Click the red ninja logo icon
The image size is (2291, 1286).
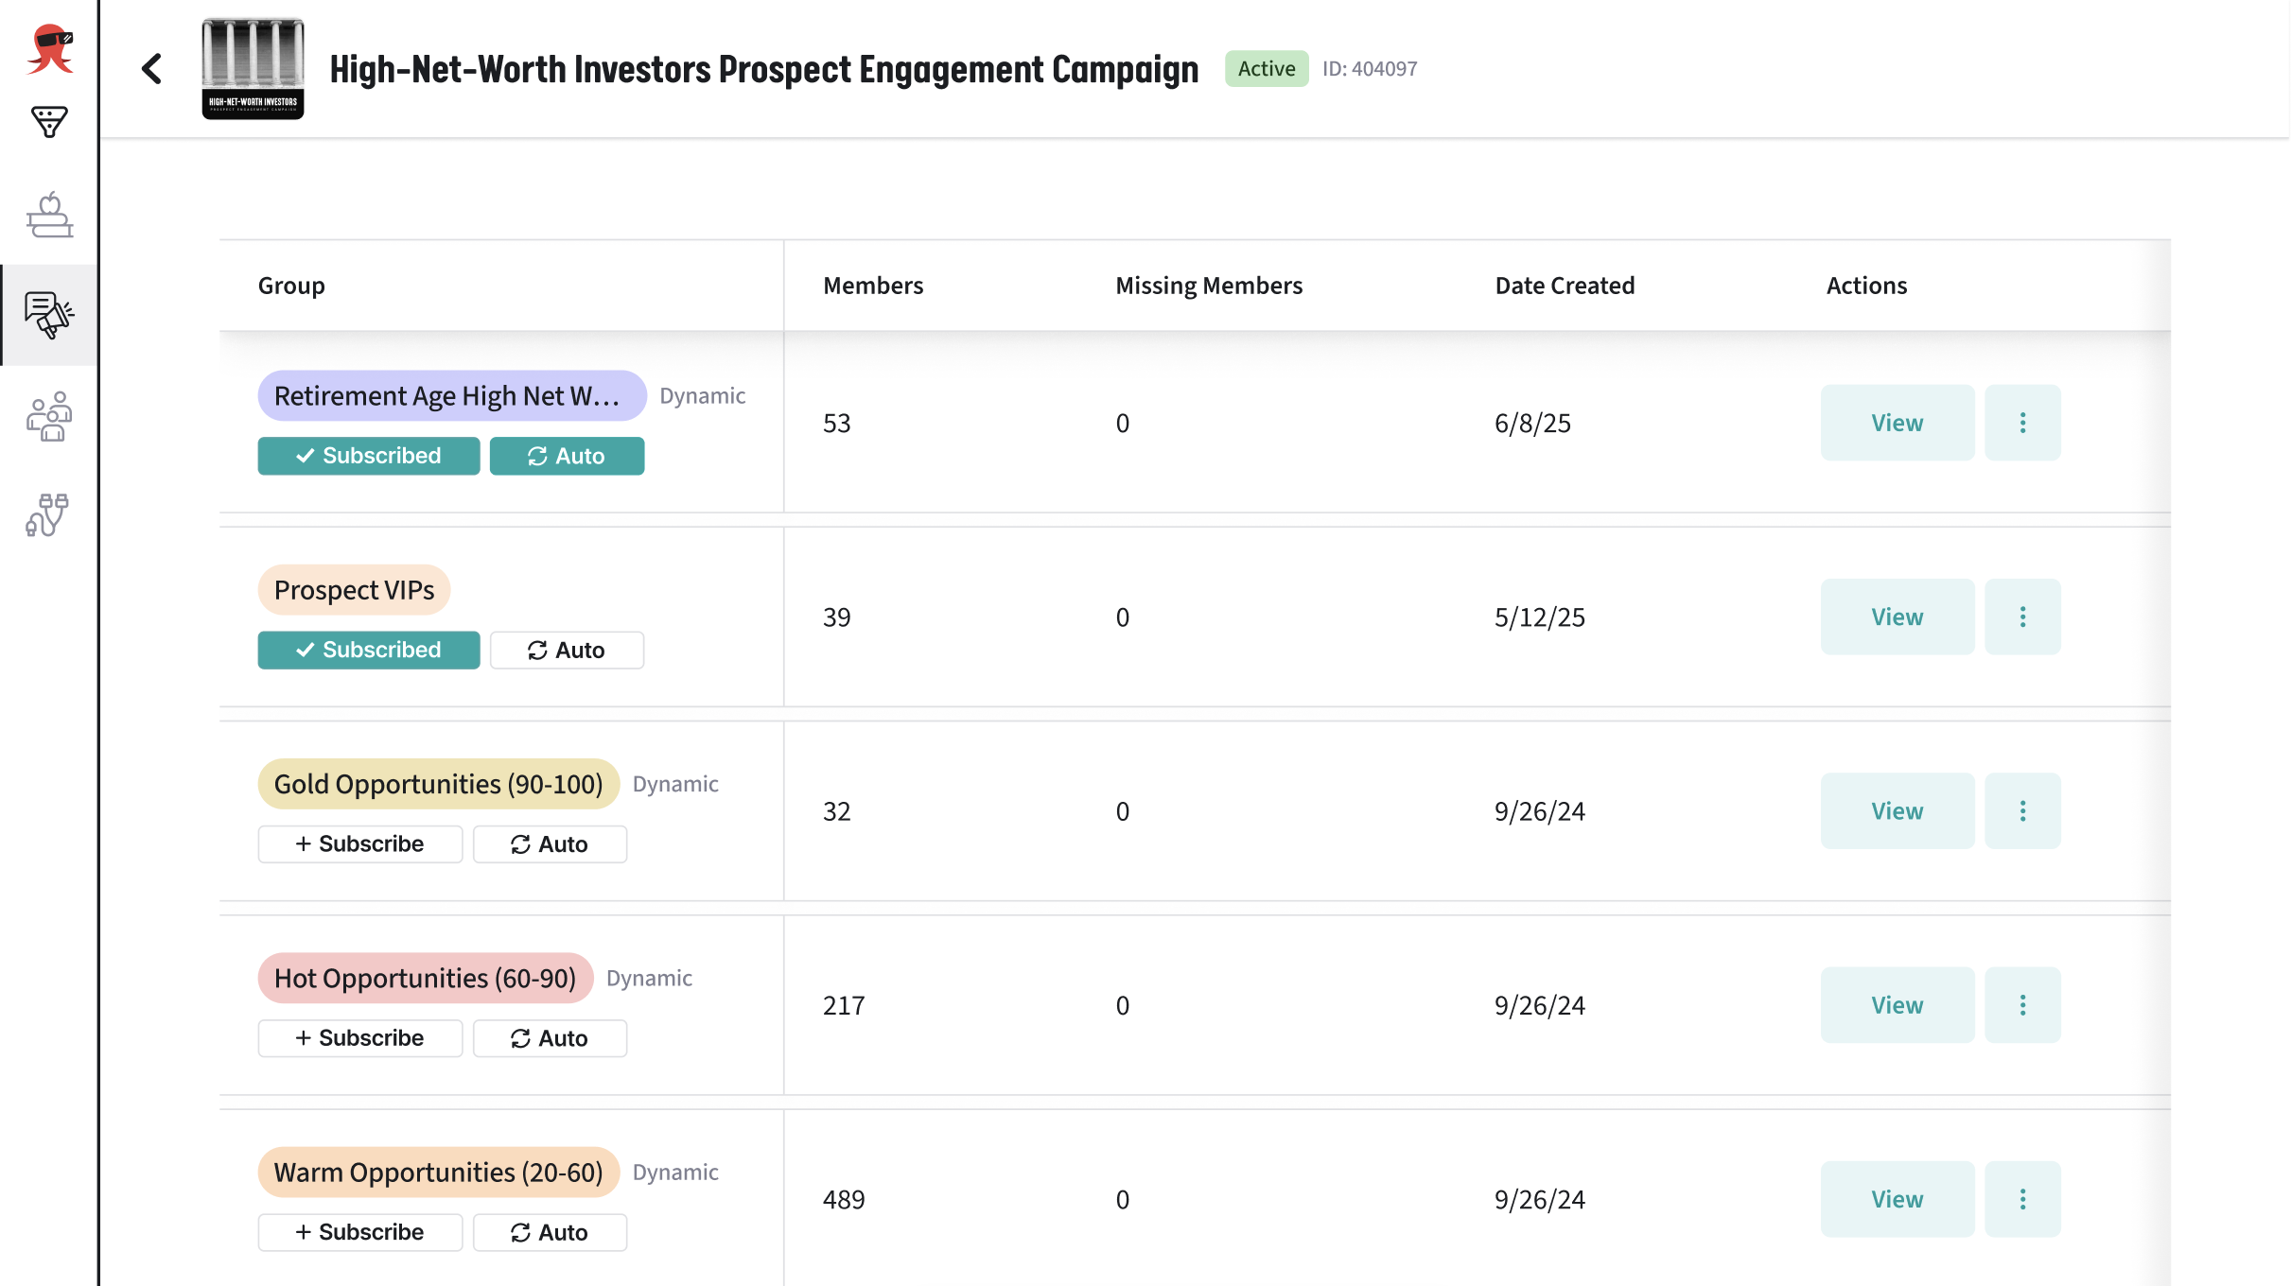tap(50, 49)
